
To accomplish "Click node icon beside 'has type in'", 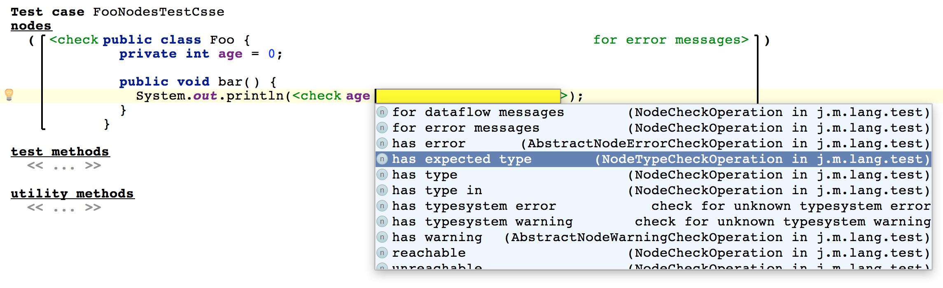I will pos(382,190).
